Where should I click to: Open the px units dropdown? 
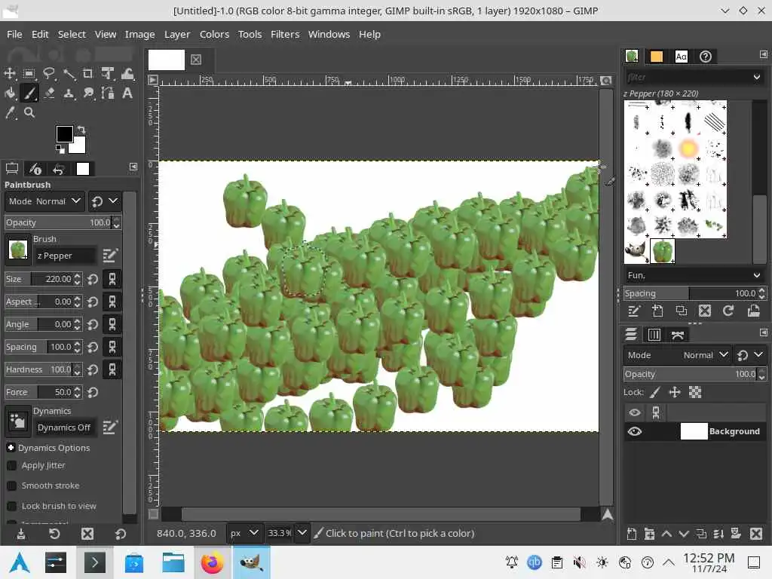(x=244, y=533)
